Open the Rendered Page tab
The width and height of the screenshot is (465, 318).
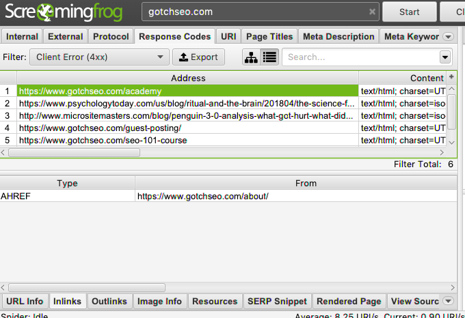[x=349, y=301]
